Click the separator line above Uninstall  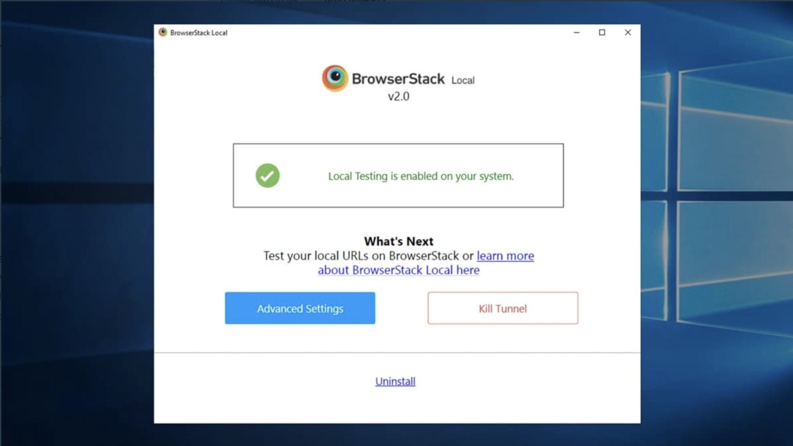click(x=398, y=352)
